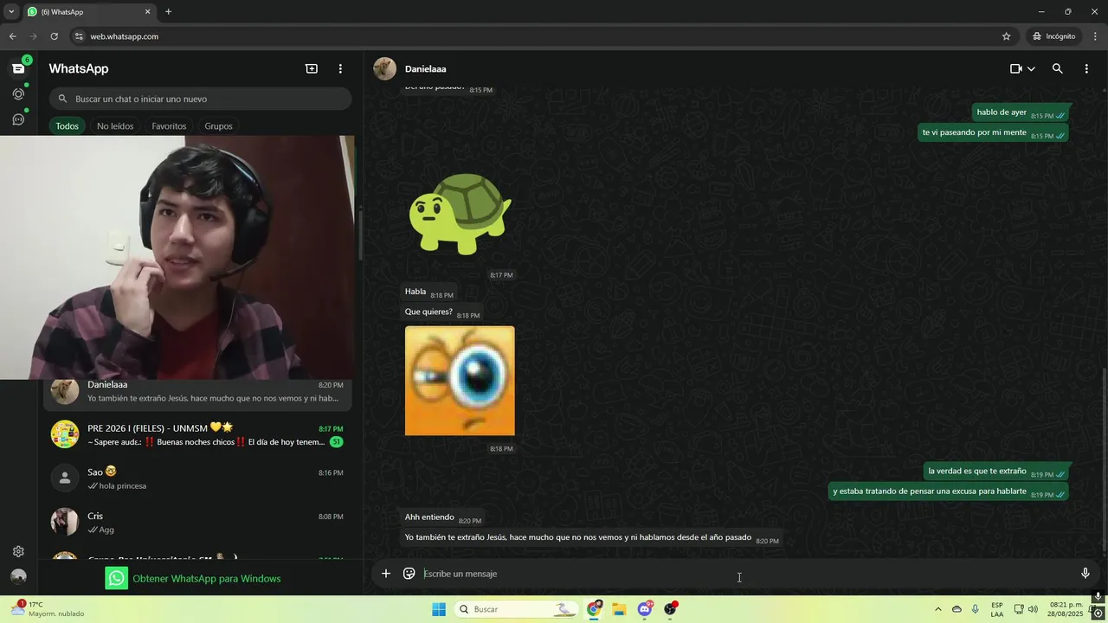Viewport: 1108px width, 623px height.
Task: Select message 'Ahh entiendo'
Action: tap(442, 517)
